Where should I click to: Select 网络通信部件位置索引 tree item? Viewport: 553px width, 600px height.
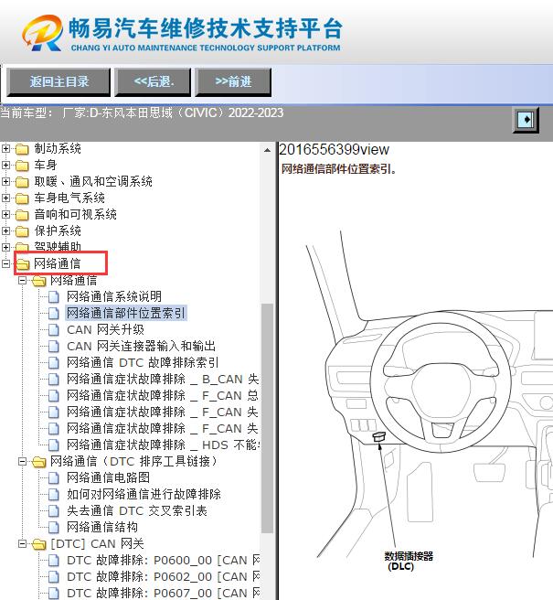(x=126, y=313)
